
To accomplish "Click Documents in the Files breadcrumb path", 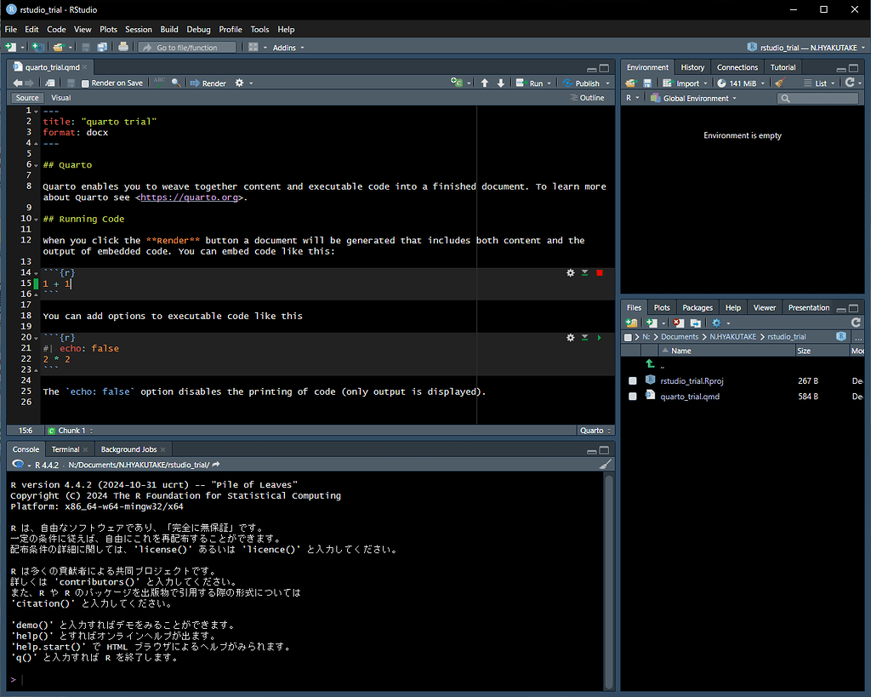I will (680, 337).
